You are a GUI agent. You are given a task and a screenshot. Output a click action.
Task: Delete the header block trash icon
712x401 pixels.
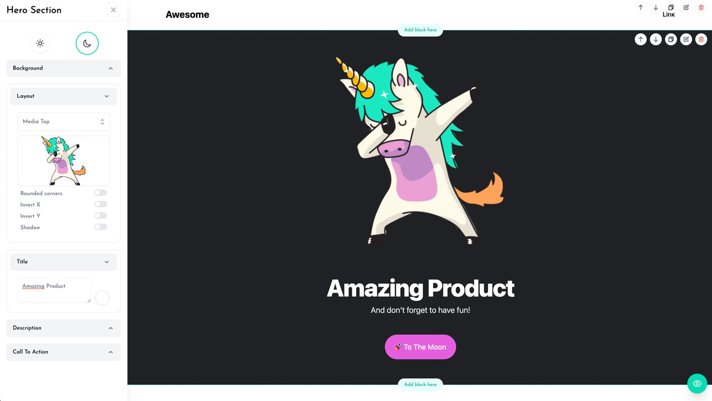pos(701,8)
